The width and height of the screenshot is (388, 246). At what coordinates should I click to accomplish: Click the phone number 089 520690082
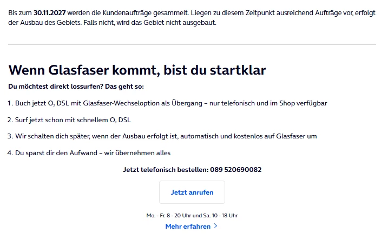235,169
